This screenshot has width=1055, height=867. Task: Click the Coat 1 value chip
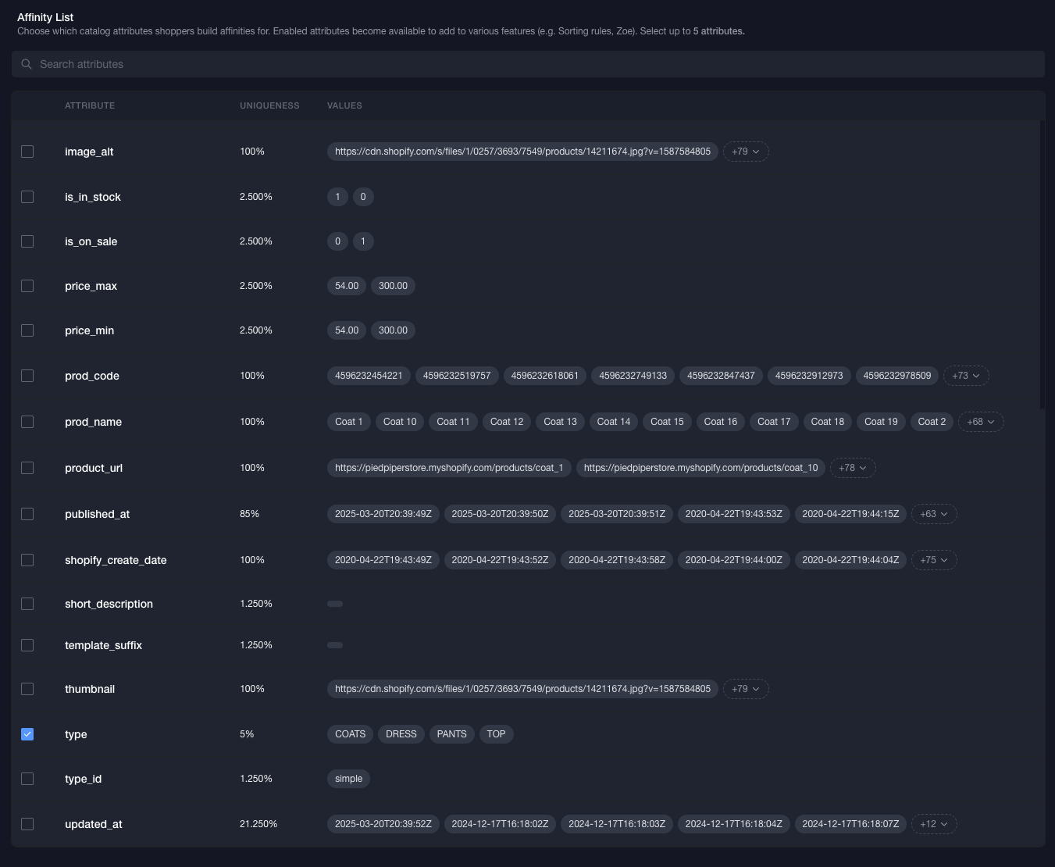click(349, 422)
